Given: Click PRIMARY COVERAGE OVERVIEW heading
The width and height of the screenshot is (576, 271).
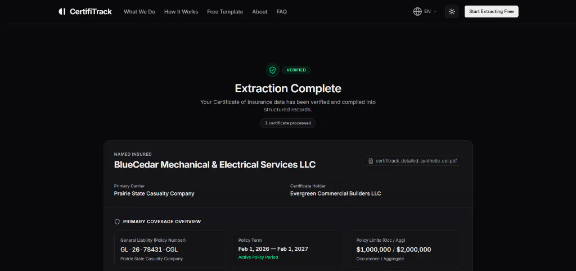Looking at the screenshot, I should coord(162,222).
